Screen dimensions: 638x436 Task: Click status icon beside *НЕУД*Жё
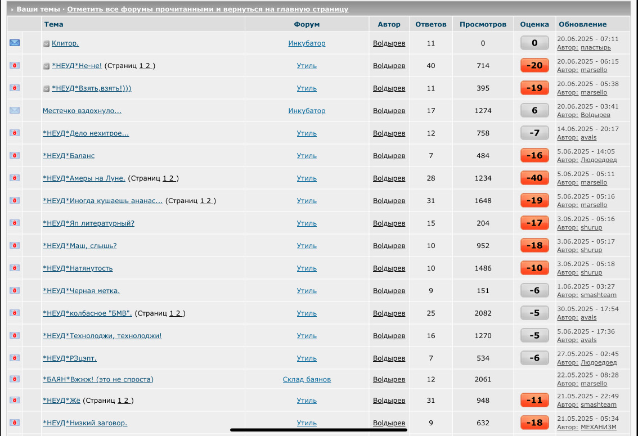coord(15,400)
